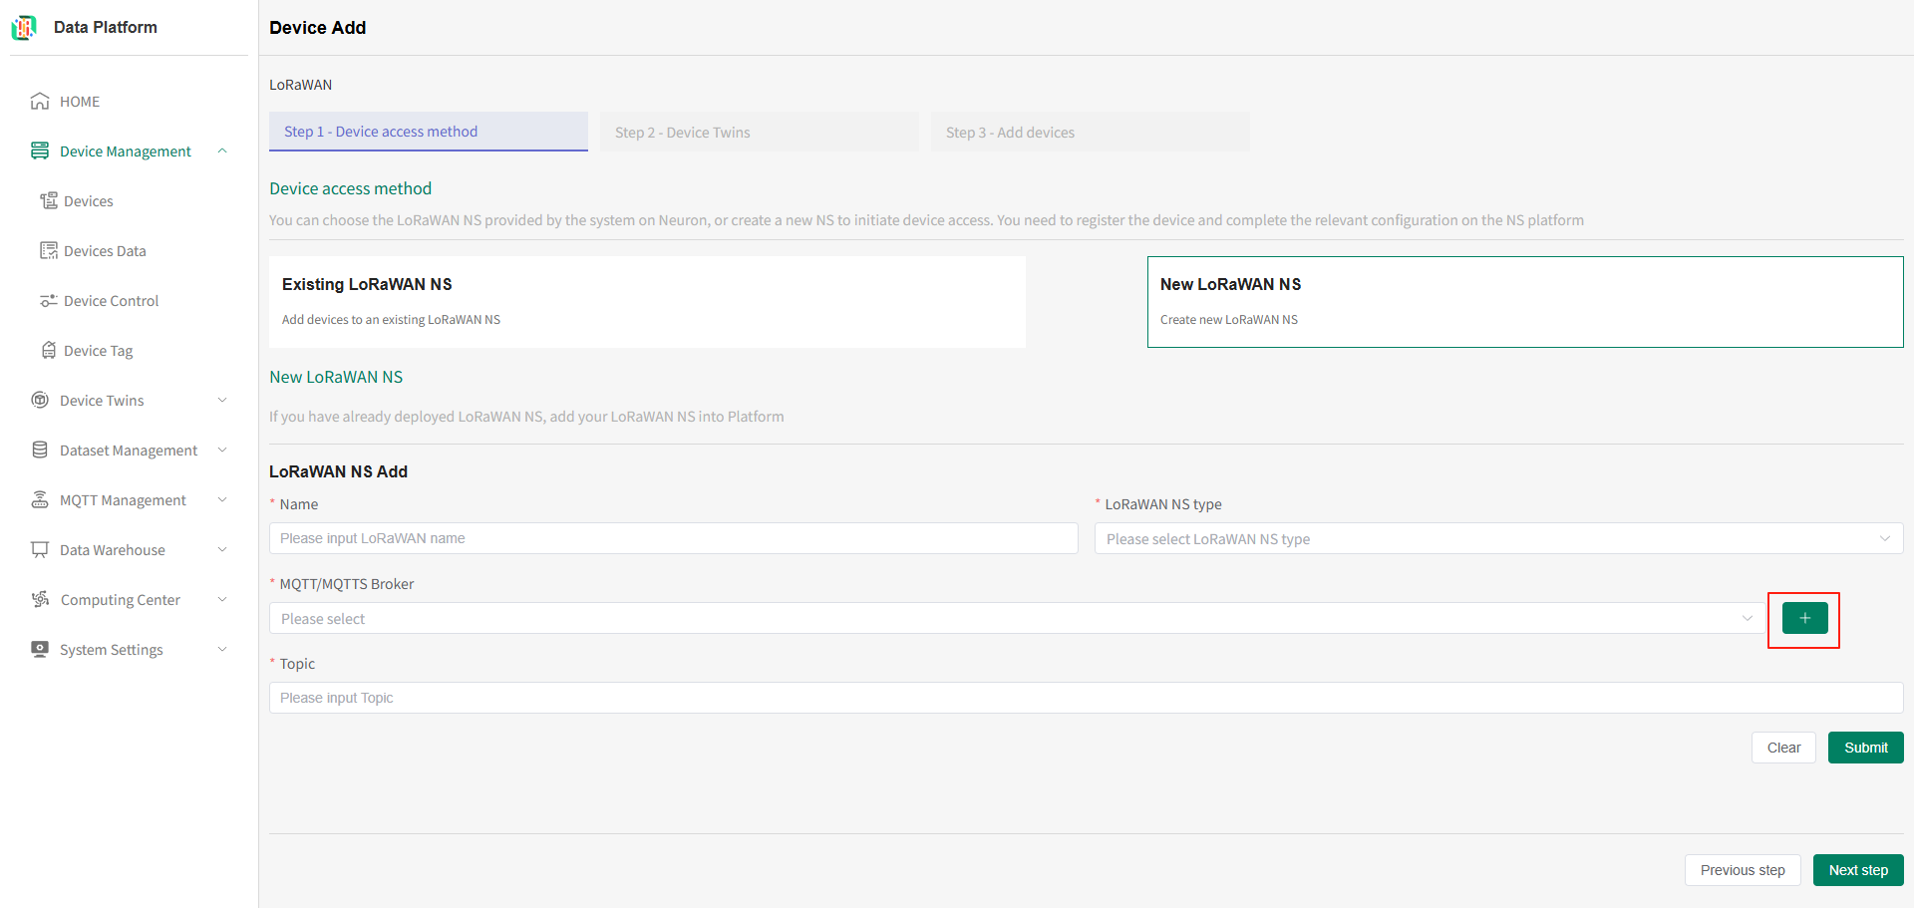1914x908 pixels.
Task: Collapse the Device Management menu
Action: point(222,151)
